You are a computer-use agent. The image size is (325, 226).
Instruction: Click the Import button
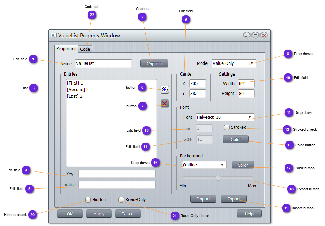point(203,199)
